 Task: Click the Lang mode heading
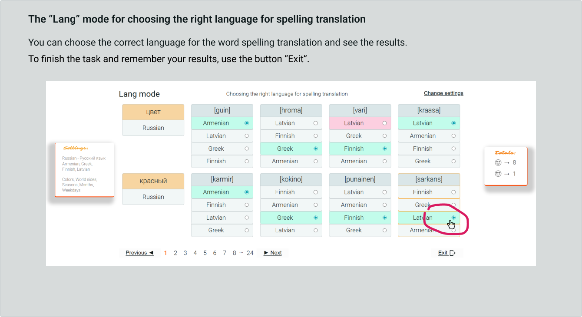click(139, 94)
